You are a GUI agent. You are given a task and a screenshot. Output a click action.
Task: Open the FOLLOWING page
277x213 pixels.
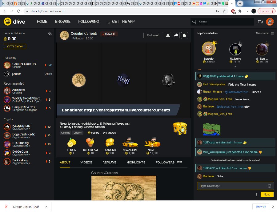(89, 22)
